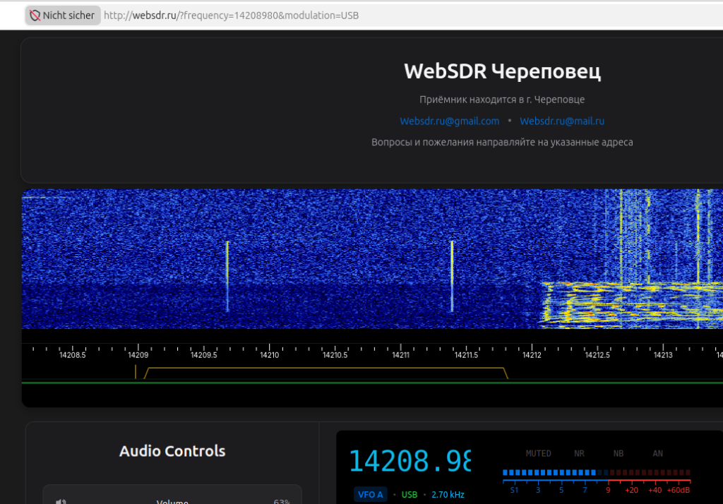The height and width of the screenshot is (504, 723).
Task: Toggle the NB noise blanker indicator
Action: [x=619, y=453]
